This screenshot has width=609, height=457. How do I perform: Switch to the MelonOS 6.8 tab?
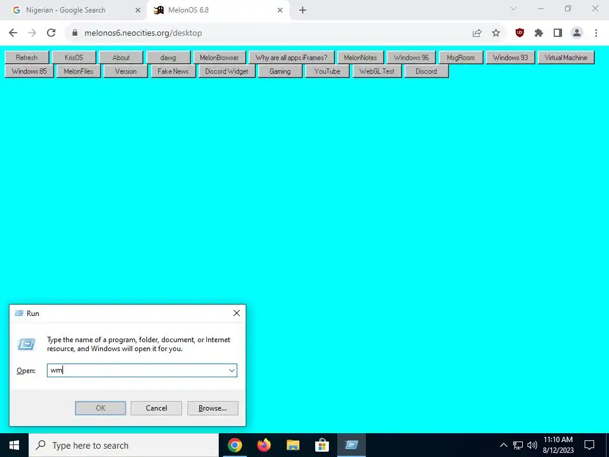(218, 10)
